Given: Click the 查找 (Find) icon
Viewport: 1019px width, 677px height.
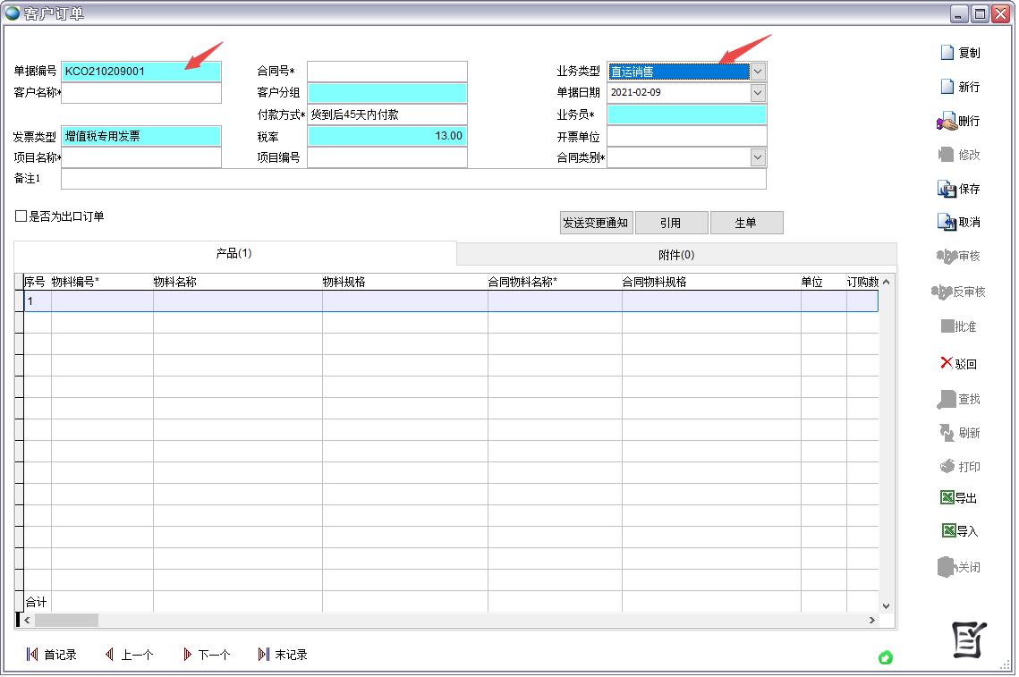Looking at the screenshot, I should [x=960, y=400].
